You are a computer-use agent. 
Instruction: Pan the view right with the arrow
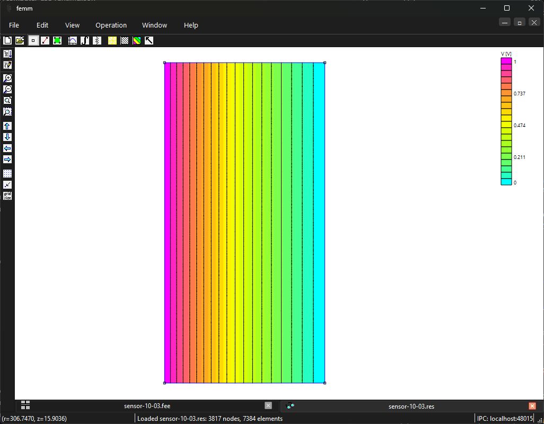pos(7,159)
